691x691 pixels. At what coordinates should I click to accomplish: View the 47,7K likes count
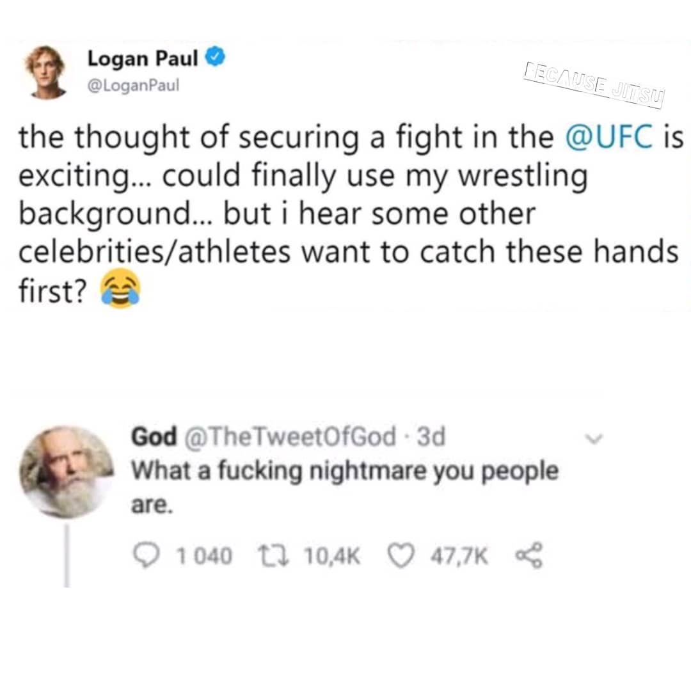coord(459,557)
